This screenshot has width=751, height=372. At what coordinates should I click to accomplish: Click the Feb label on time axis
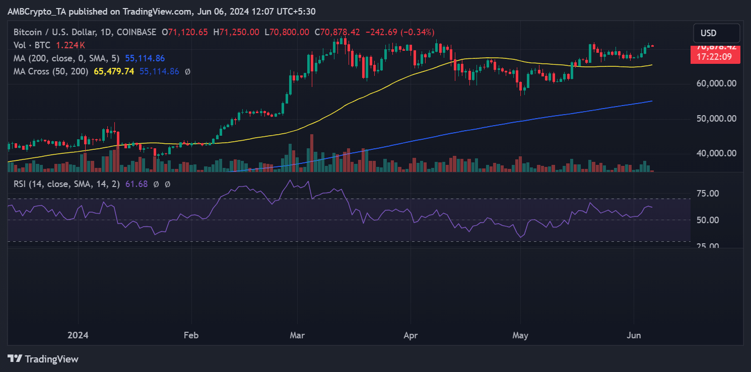tap(191, 335)
